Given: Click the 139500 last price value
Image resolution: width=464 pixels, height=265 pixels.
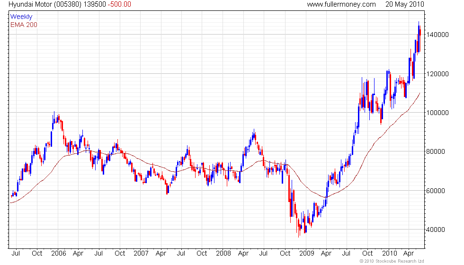Looking at the screenshot, I should (94, 4).
